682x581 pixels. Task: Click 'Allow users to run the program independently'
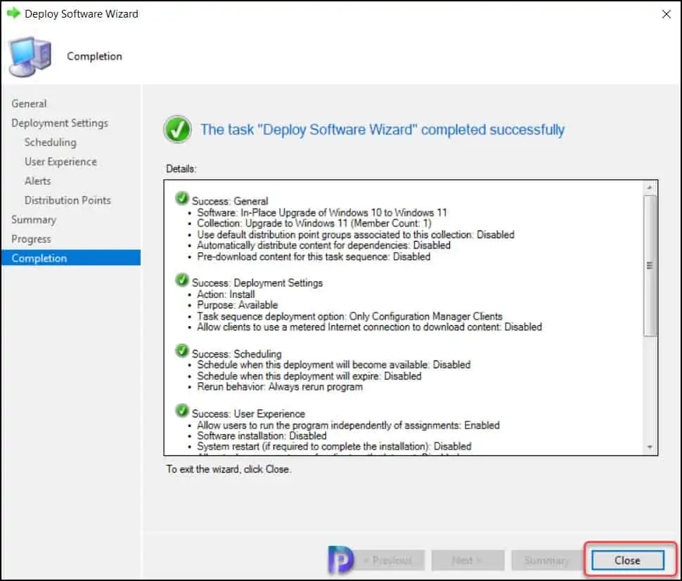point(349,425)
